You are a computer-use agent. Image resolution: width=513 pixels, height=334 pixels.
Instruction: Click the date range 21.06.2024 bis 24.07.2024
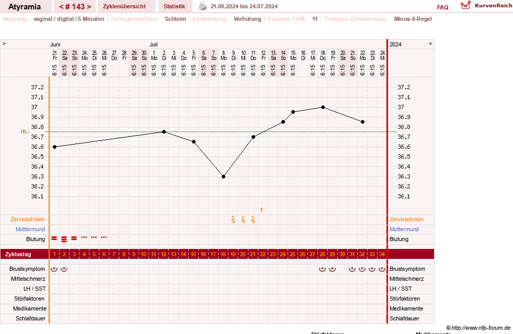click(x=244, y=6)
